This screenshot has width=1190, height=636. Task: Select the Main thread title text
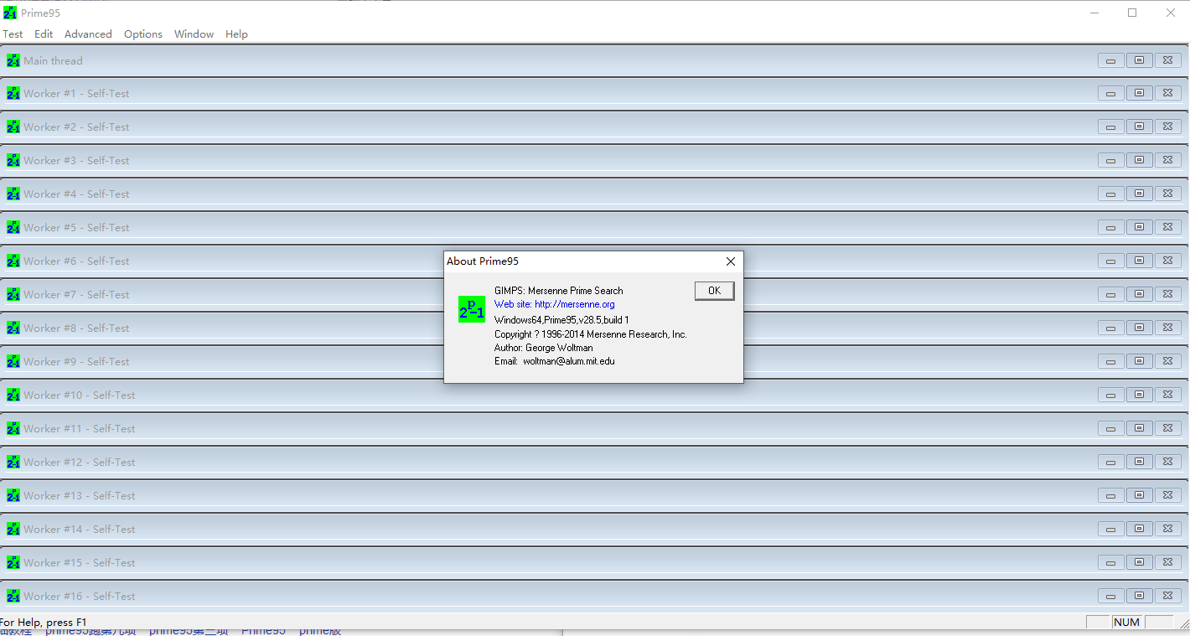point(53,60)
